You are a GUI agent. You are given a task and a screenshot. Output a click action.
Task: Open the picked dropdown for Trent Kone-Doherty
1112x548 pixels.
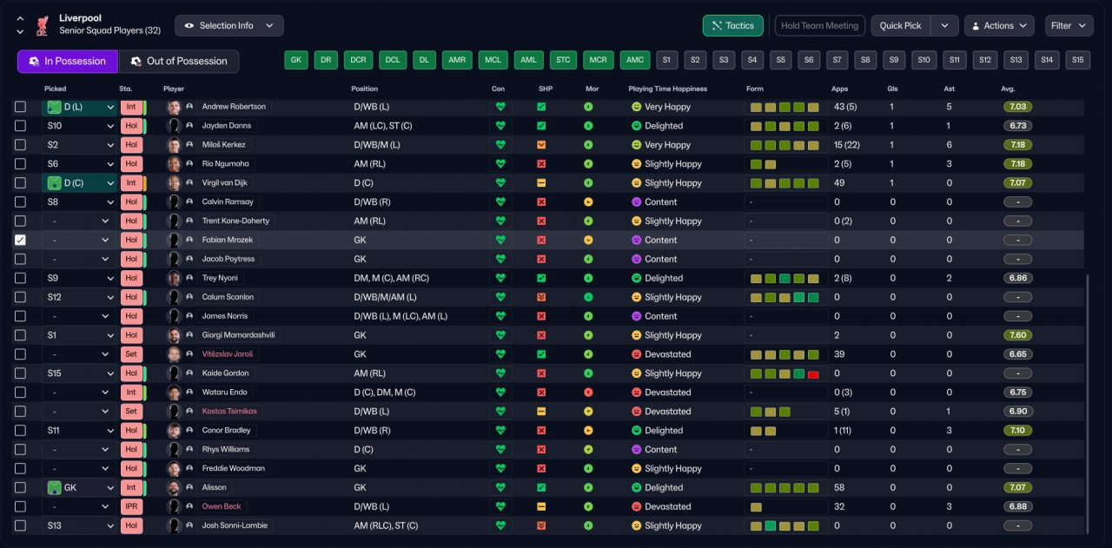(x=79, y=221)
